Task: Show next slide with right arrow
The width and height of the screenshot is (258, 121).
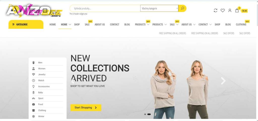Action: pos(223,81)
